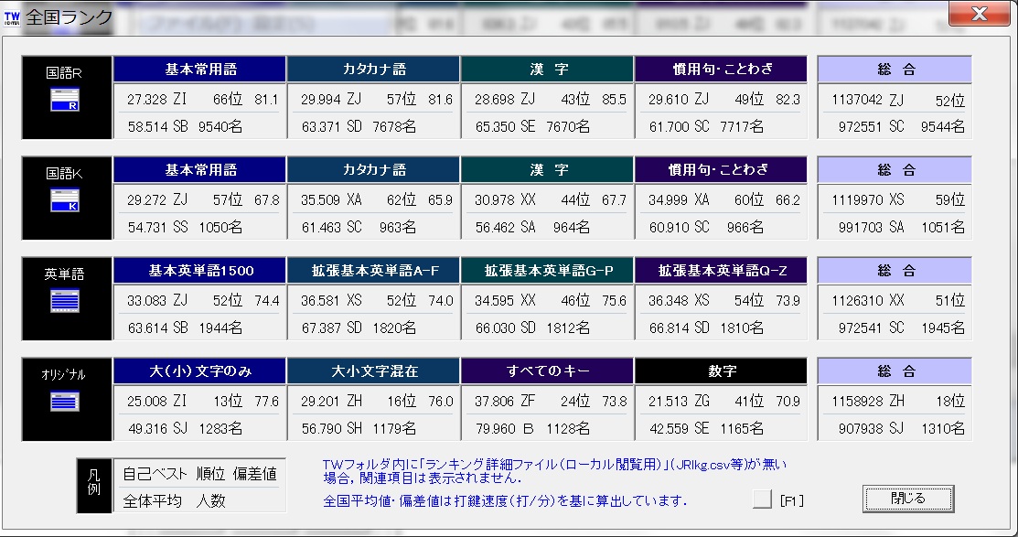The image size is (1018, 537).
Task: Click the すべてのキー header
Action: 547,371
